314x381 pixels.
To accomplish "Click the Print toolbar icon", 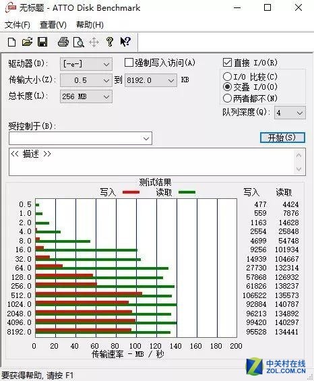I will click(x=63, y=42).
